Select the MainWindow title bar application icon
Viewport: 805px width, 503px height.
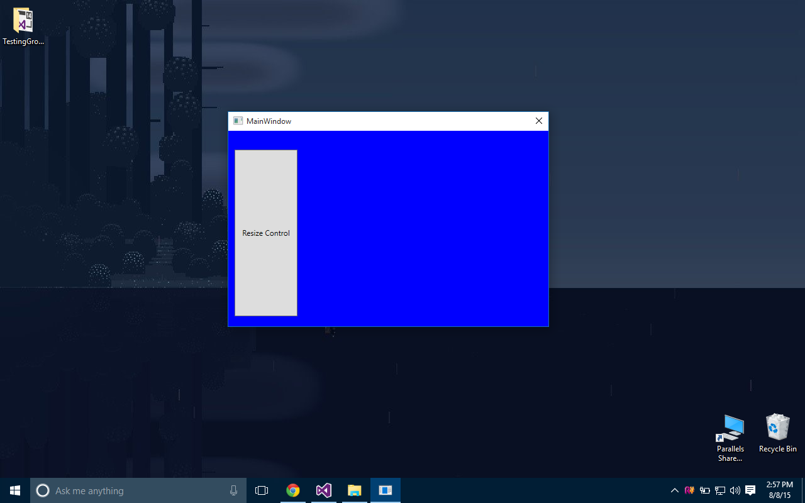tap(238, 121)
